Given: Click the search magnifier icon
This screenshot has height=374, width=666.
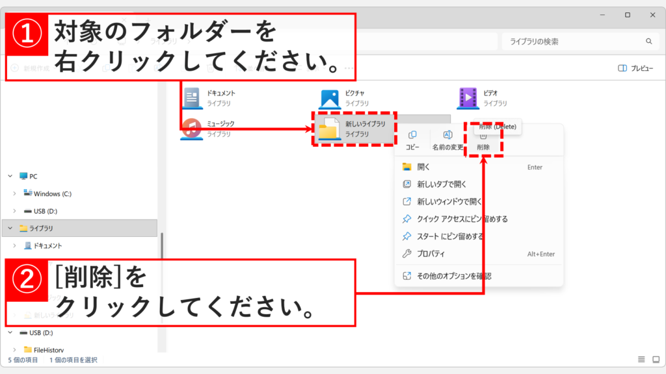Looking at the screenshot, I should click(x=648, y=42).
